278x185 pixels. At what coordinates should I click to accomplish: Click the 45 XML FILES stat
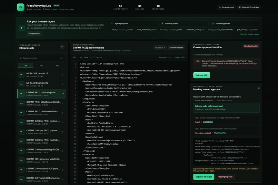click(x=140, y=7)
